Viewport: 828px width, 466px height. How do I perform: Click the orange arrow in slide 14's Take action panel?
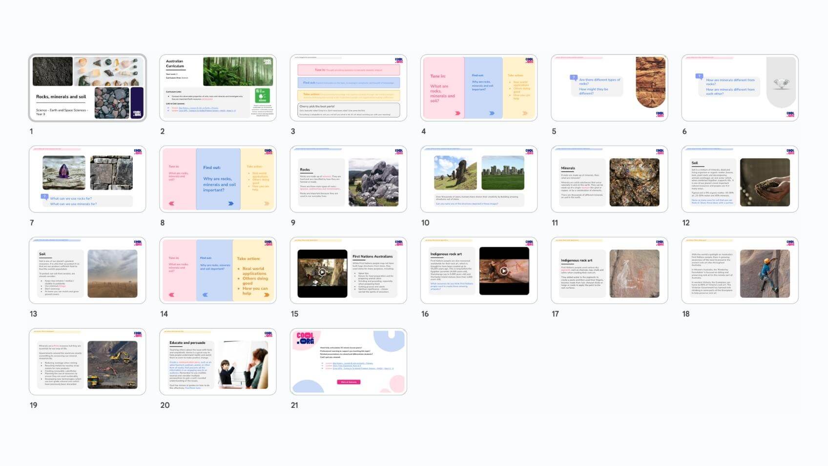[x=267, y=295]
